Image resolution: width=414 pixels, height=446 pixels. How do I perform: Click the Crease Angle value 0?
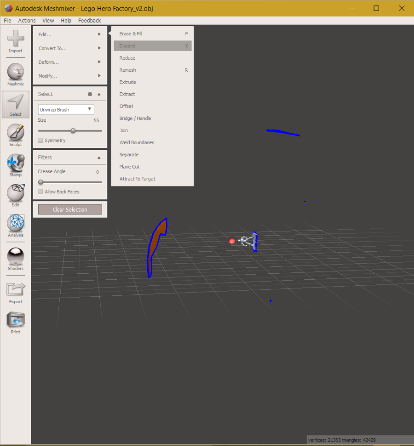pyautogui.click(x=98, y=172)
